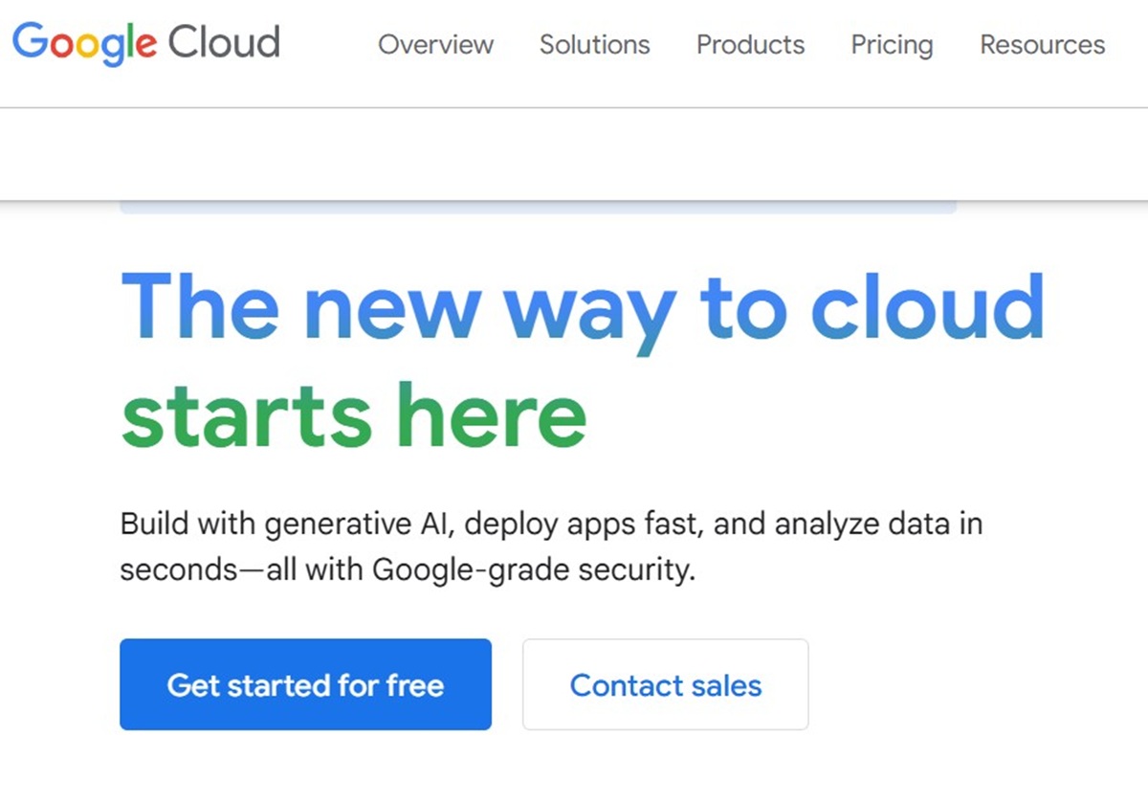Click the empty white bar below the navigation

(x=574, y=155)
